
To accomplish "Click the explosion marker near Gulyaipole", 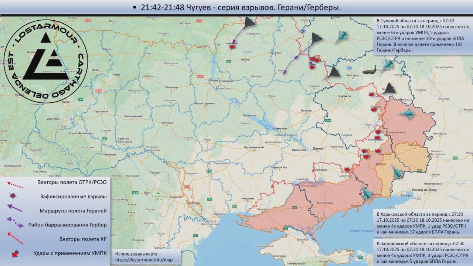I will pos(347,170).
